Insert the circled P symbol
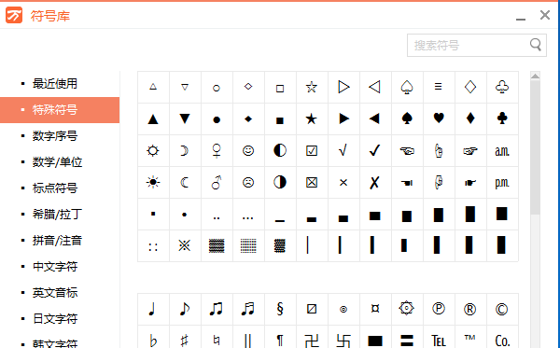Screen dimensions: 560x348 (x=439, y=309)
